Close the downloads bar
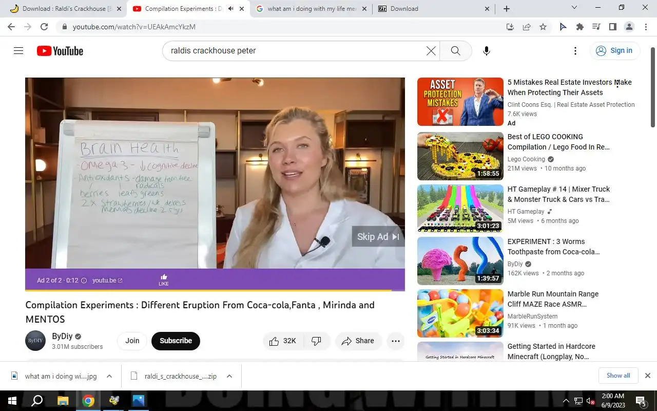 (x=648, y=376)
